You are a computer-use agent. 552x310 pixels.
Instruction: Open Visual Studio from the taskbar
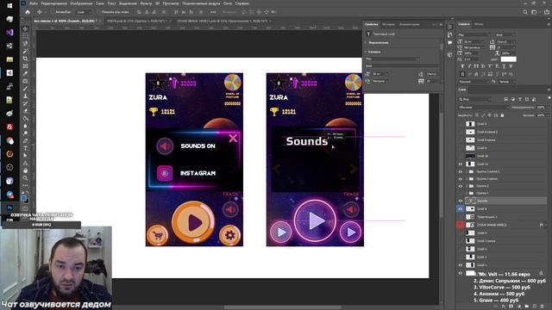(9, 33)
